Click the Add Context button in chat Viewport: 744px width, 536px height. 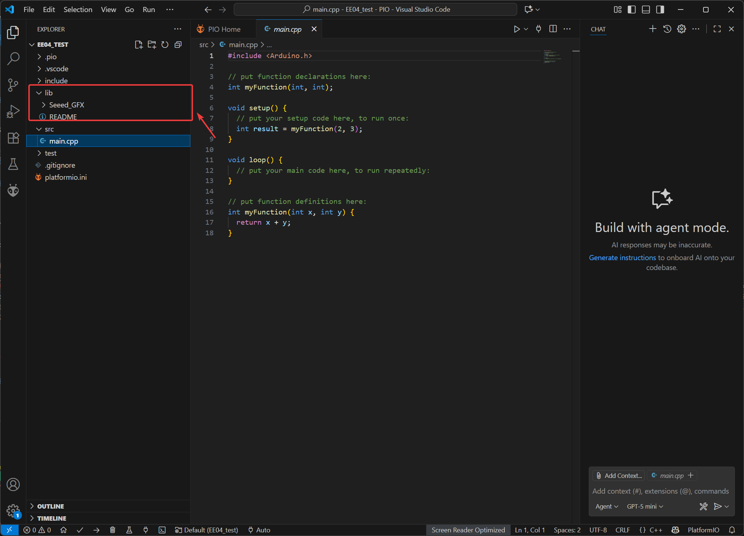pos(619,475)
